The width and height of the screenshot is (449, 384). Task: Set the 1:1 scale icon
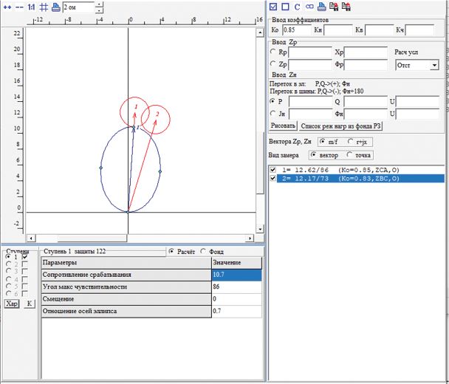tap(31, 7)
